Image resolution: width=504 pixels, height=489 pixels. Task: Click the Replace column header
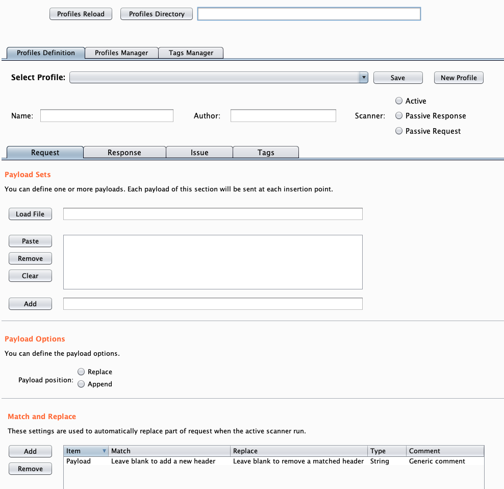click(x=299, y=451)
